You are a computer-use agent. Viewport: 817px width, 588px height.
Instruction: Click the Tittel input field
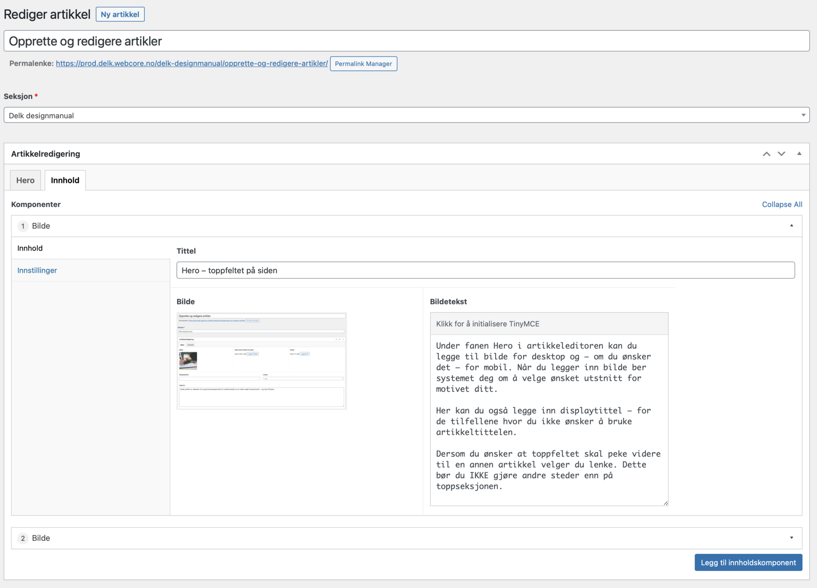485,271
